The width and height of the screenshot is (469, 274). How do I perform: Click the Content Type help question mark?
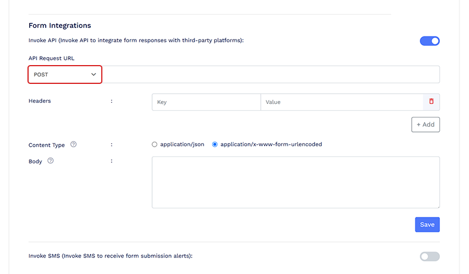73,144
